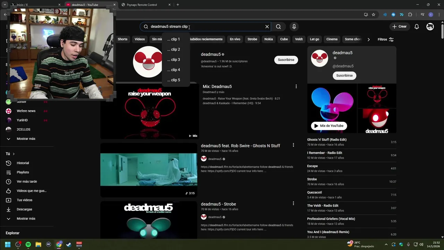Image resolution: width=444 pixels, height=250 pixels.
Task: Select the Cube filter chip
Action: (284, 39)
